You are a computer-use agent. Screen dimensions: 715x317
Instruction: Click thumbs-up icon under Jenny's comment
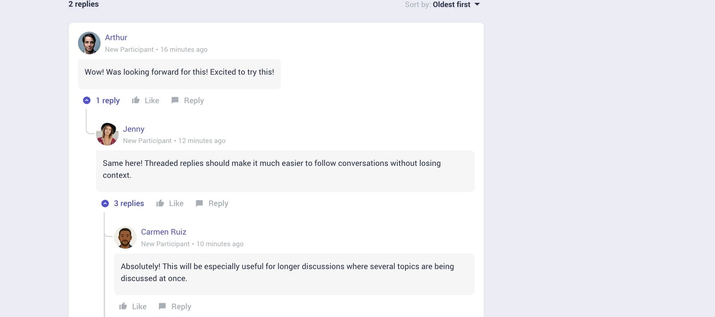tap(160, 203)
